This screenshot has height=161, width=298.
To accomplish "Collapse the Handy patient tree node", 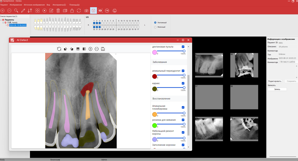I will click(x=3, y=22).
